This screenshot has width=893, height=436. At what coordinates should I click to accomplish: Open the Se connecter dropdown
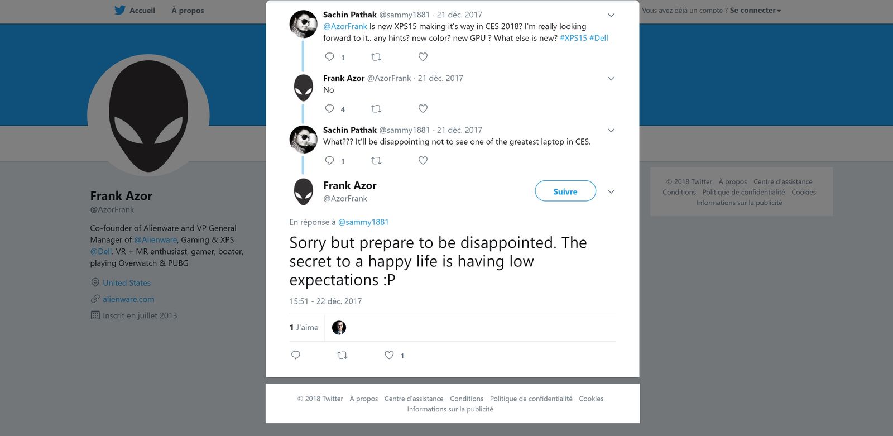tap(756, 10)
